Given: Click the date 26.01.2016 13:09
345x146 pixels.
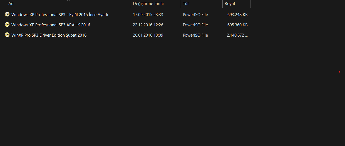Looking at the screenshot, I should 148,35.
